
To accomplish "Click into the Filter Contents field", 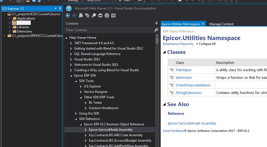I will [x=109, y=30].
